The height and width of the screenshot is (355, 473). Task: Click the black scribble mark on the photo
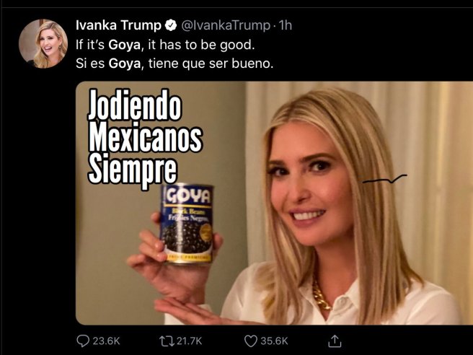(384, 179)
